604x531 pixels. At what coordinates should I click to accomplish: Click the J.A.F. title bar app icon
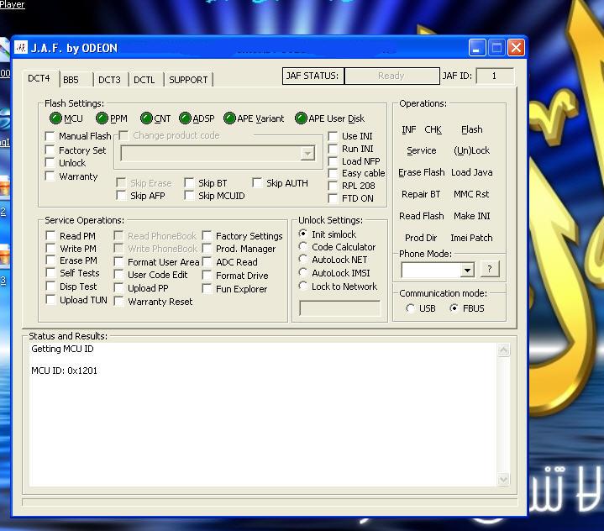tap(21, 47)
